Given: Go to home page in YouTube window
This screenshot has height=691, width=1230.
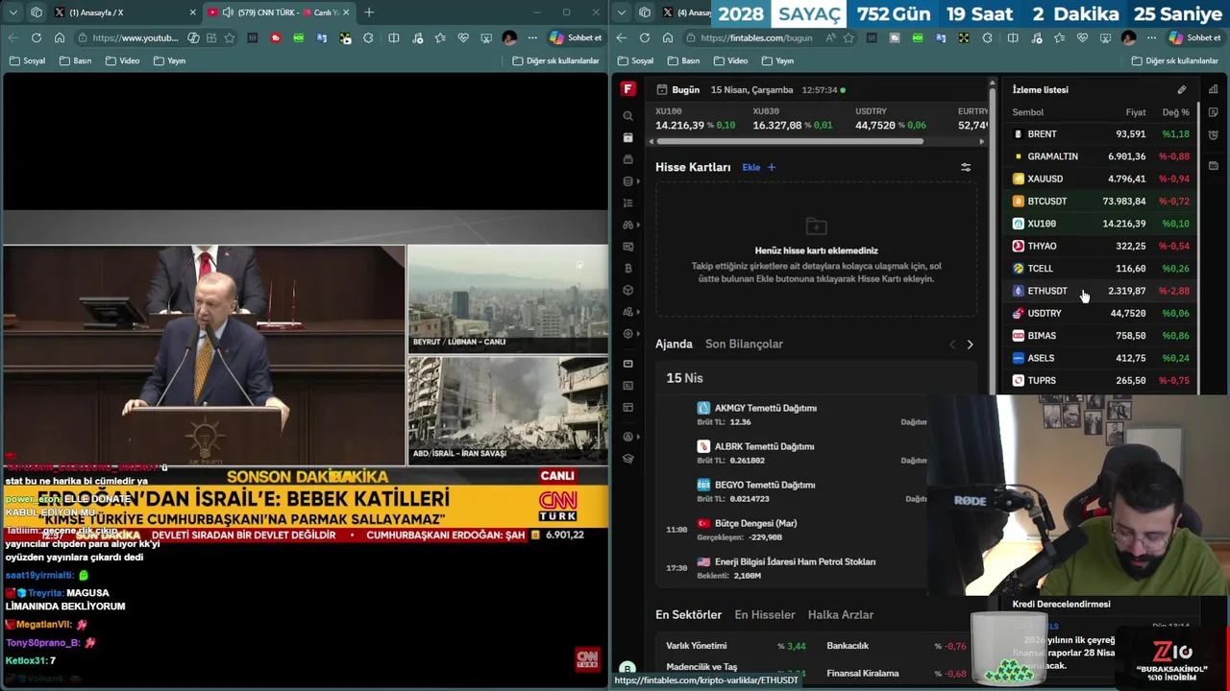Looking at the screenshot, I should point(60,37).
